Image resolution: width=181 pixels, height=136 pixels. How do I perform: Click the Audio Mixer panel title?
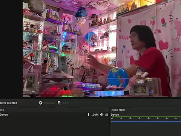(118, 110)
